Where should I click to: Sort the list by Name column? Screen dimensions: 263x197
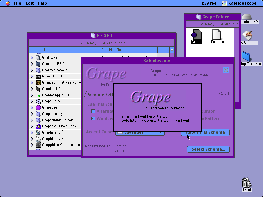click(x=64, y=50)
